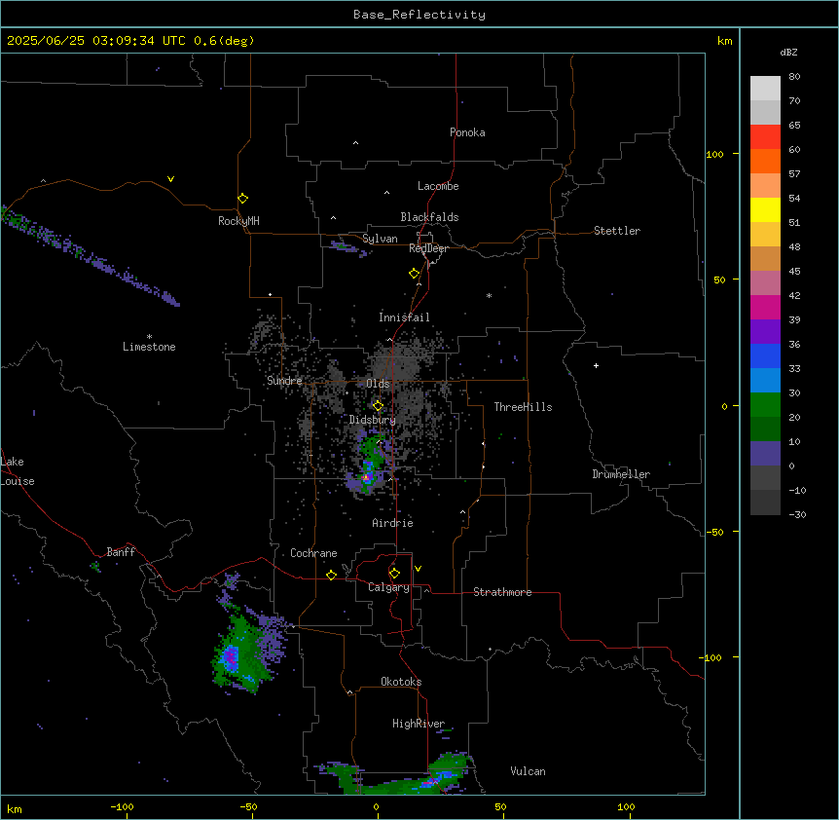The width and height of the screenshot is (839, 820).
Task: Select the orange 57-60 dBZ legend swatch
Action: coord(765,161)
